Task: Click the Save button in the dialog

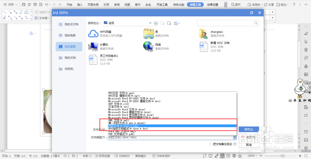Action: [249, 129]
